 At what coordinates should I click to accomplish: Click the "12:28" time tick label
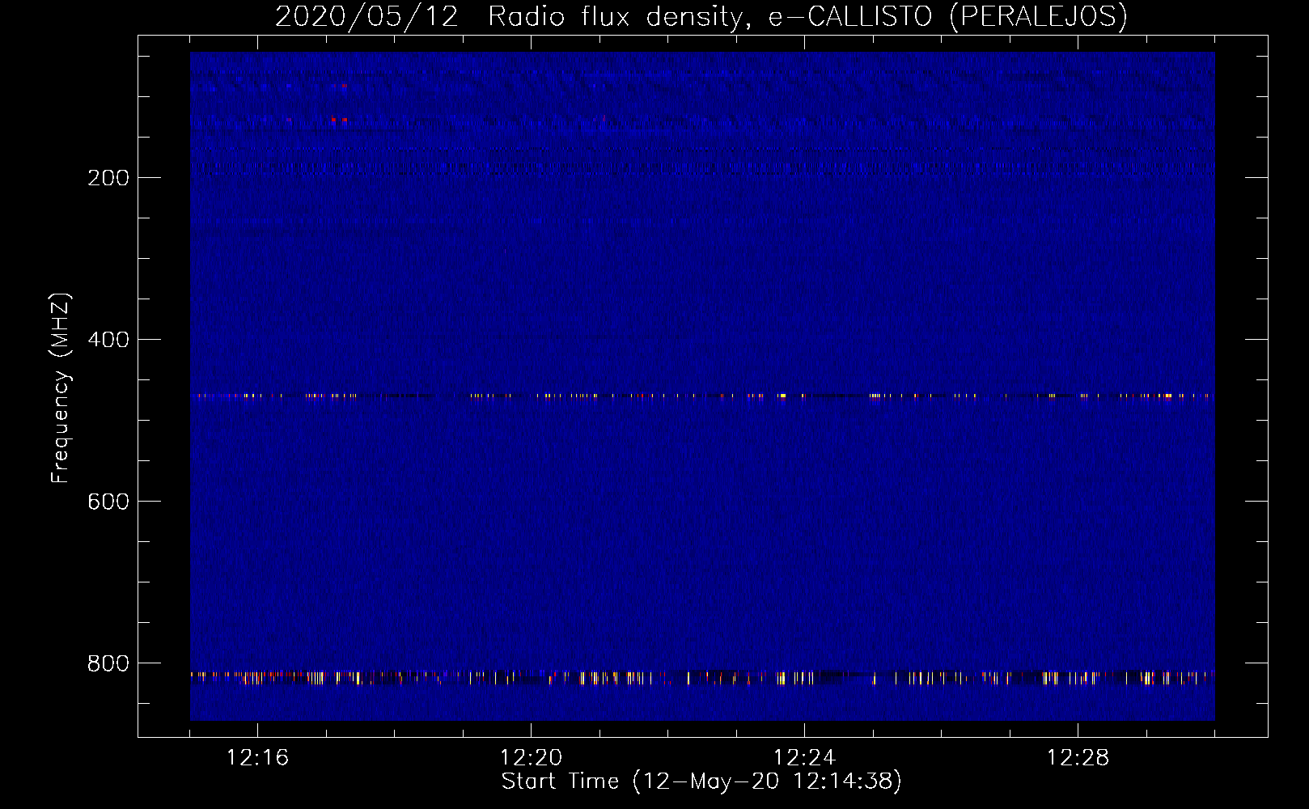click(x=1078, y=758)
